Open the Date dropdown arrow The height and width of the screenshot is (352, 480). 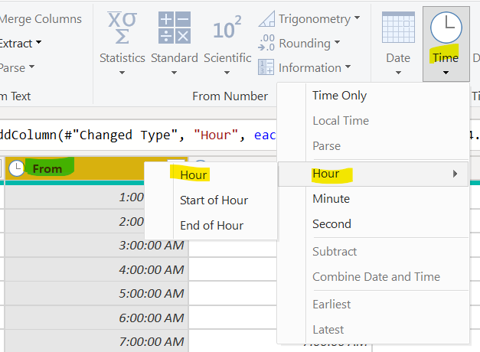click(x=398, y=73)
